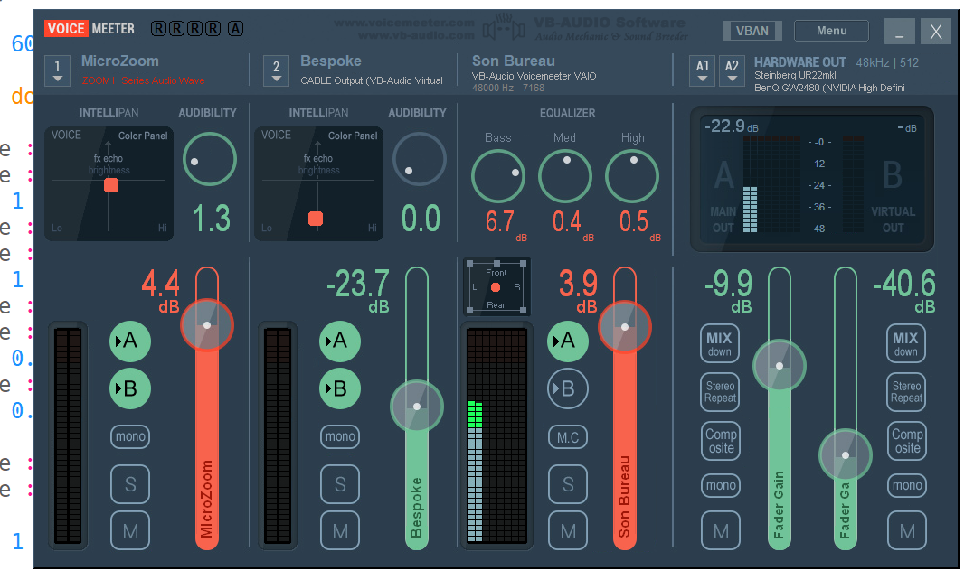Toggle Composite on main out A
Screen dimensions: 974x580
click(x=721, y=441)
